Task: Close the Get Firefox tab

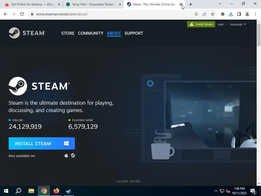Action: (59, 5)
